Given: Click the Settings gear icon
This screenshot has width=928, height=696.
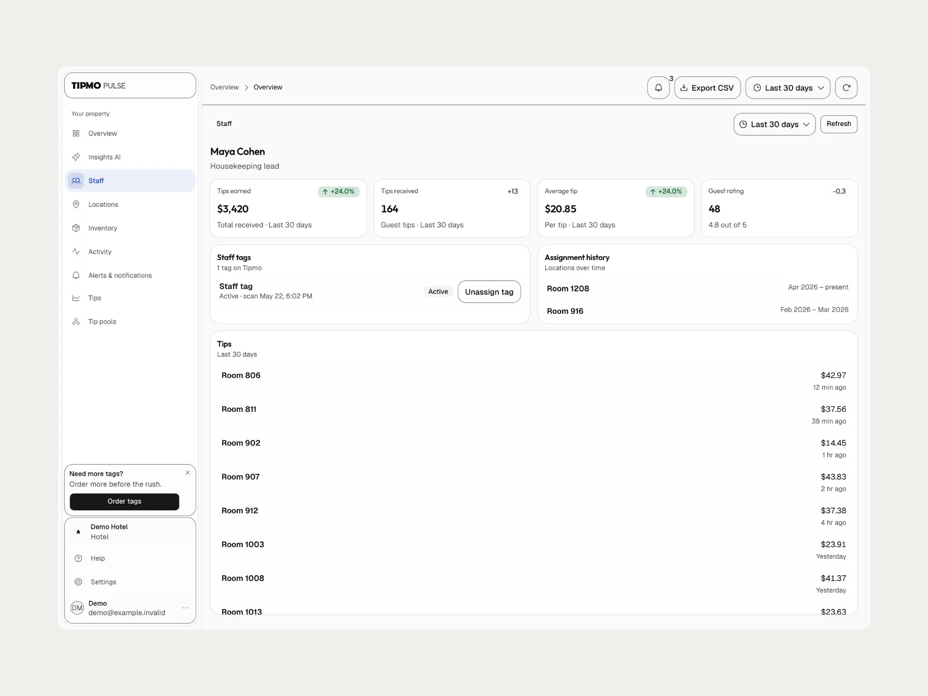Looking at the screenshot, I should [x=78, y=582].
